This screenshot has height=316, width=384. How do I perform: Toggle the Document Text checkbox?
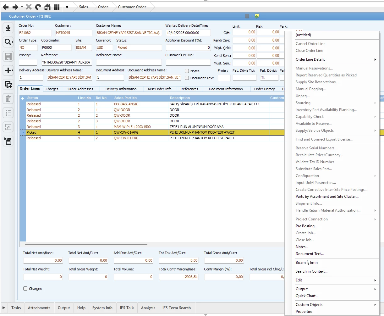(187, 78)
